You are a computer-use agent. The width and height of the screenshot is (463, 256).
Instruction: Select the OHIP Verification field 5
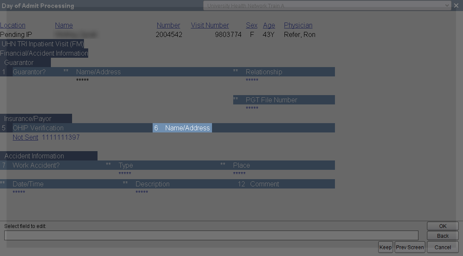tap(38, 128)
